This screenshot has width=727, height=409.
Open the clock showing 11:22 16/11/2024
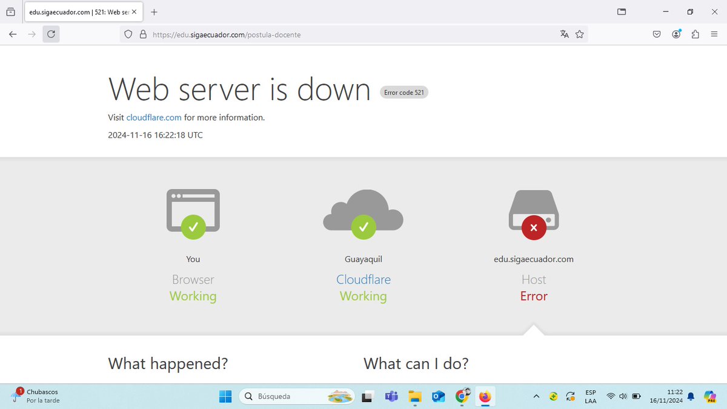click(665, 396)
